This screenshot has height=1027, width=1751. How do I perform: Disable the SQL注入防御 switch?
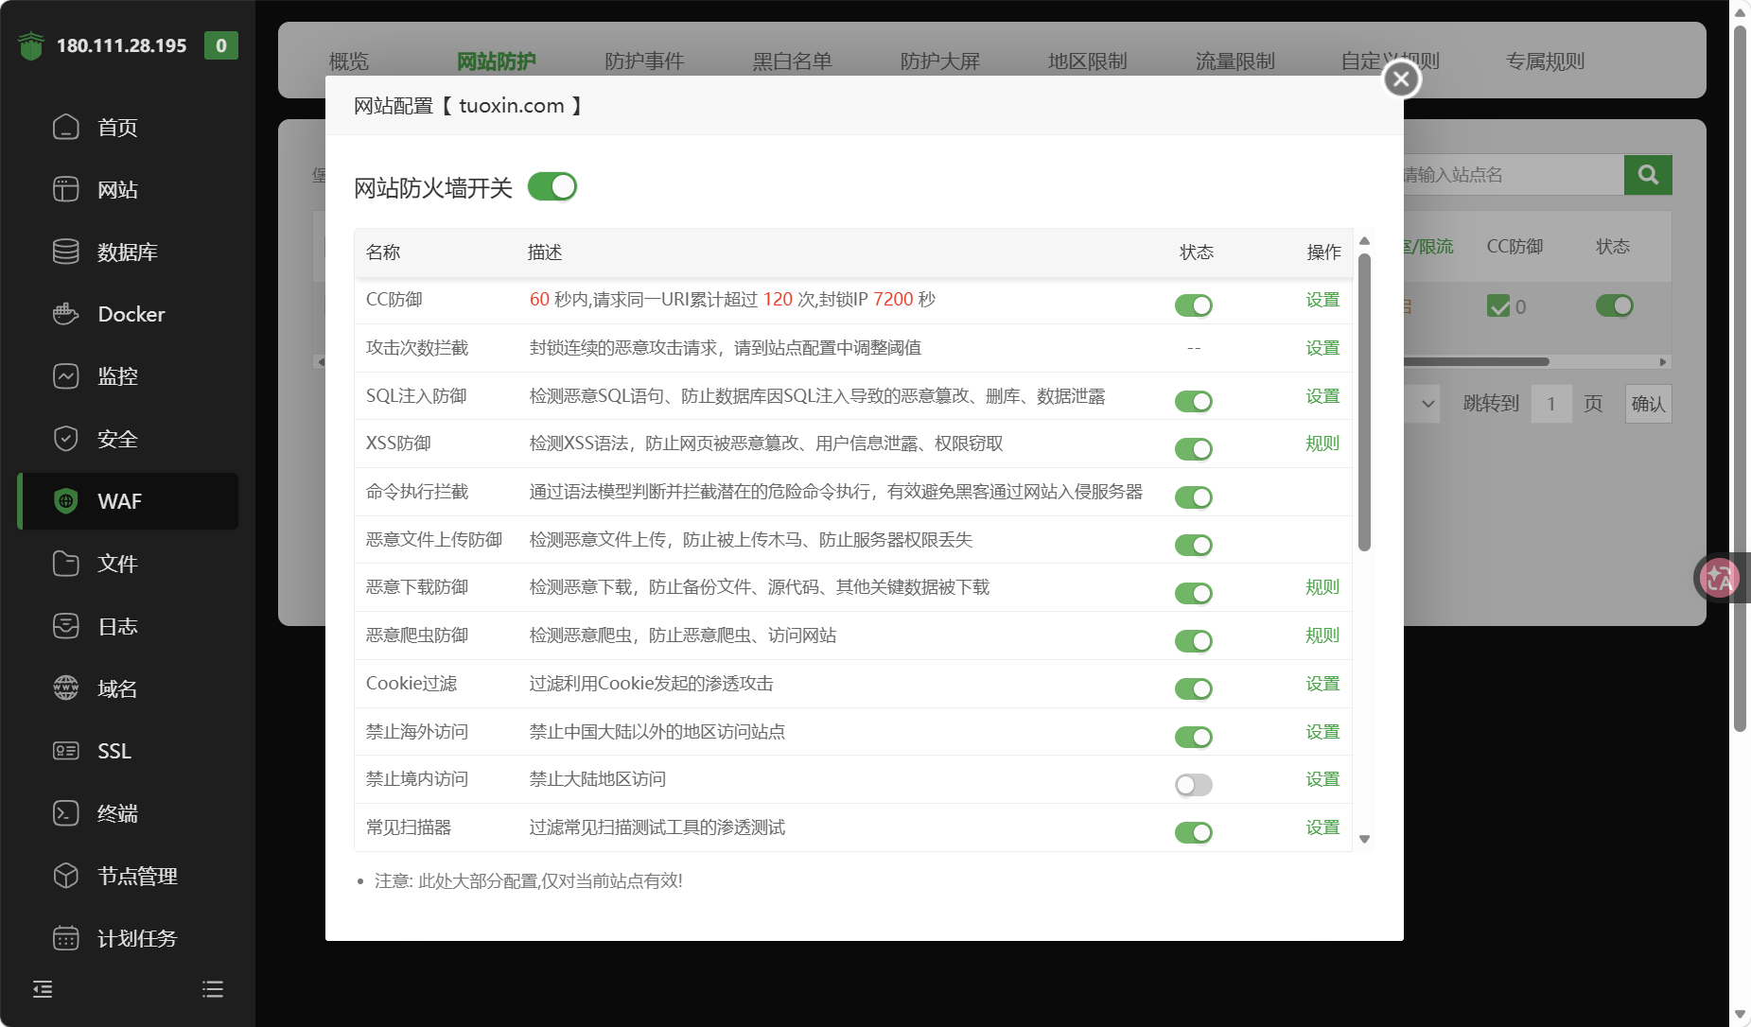pyautogui.click(x=1194, y=401)
